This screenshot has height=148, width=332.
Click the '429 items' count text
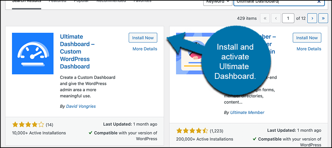247,18
